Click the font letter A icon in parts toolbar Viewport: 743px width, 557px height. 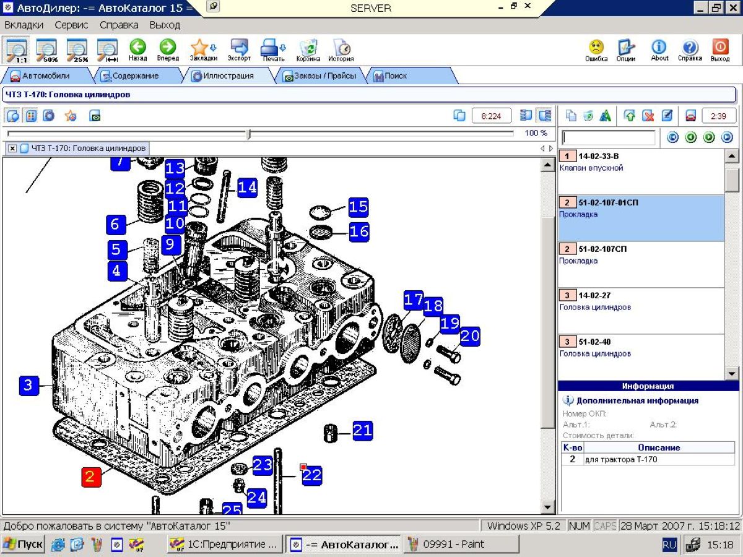pos(606,116)
